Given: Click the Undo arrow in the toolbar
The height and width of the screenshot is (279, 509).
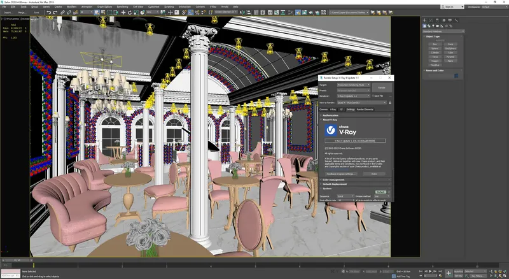Looking at the screenshot, I should pyautogui.click(x=49, y=13).
